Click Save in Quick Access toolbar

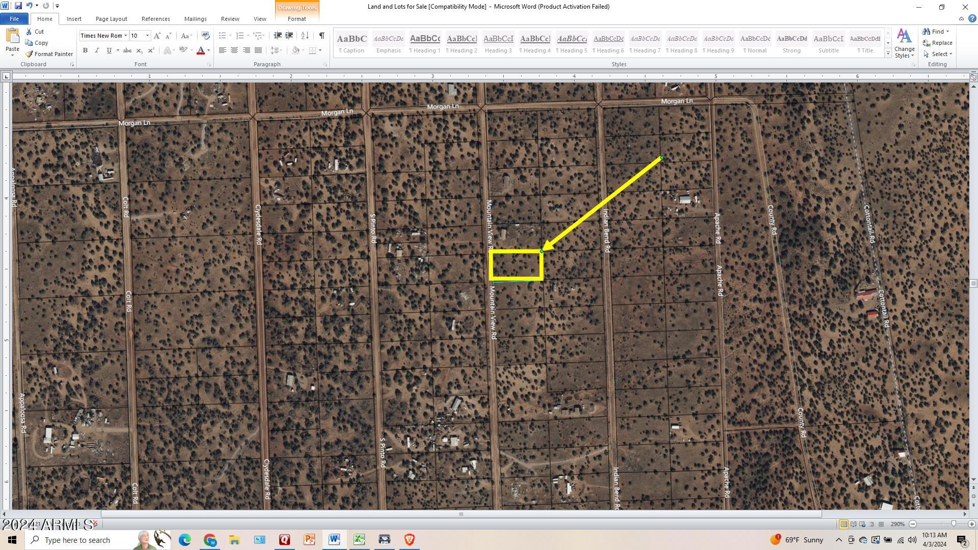[x=18, y=6]
